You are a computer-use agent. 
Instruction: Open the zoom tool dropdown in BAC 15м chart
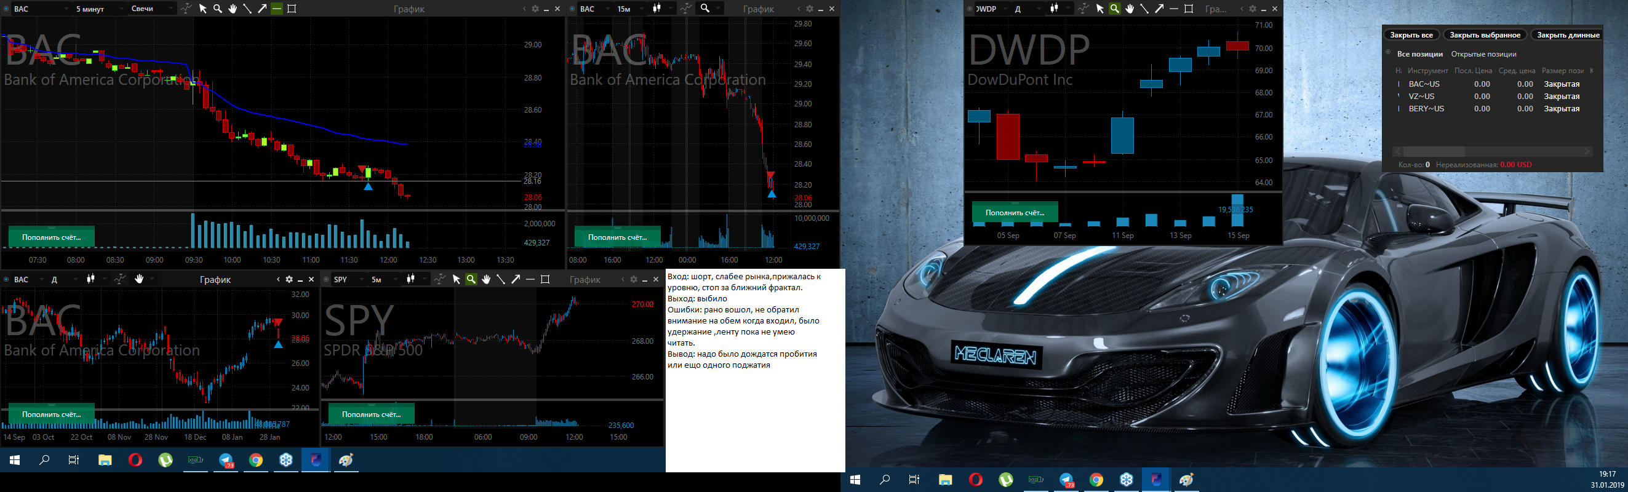[x=711, y=9]
